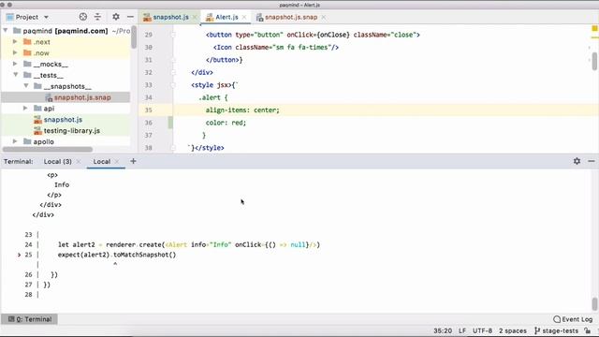Expand the __mocks__ folder
The height and width of the screenshot is (337, 599).
click(15, 64)
